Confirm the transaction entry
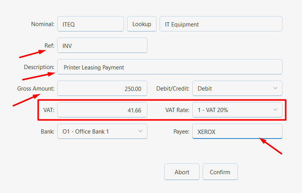 [x=220, y=172]
